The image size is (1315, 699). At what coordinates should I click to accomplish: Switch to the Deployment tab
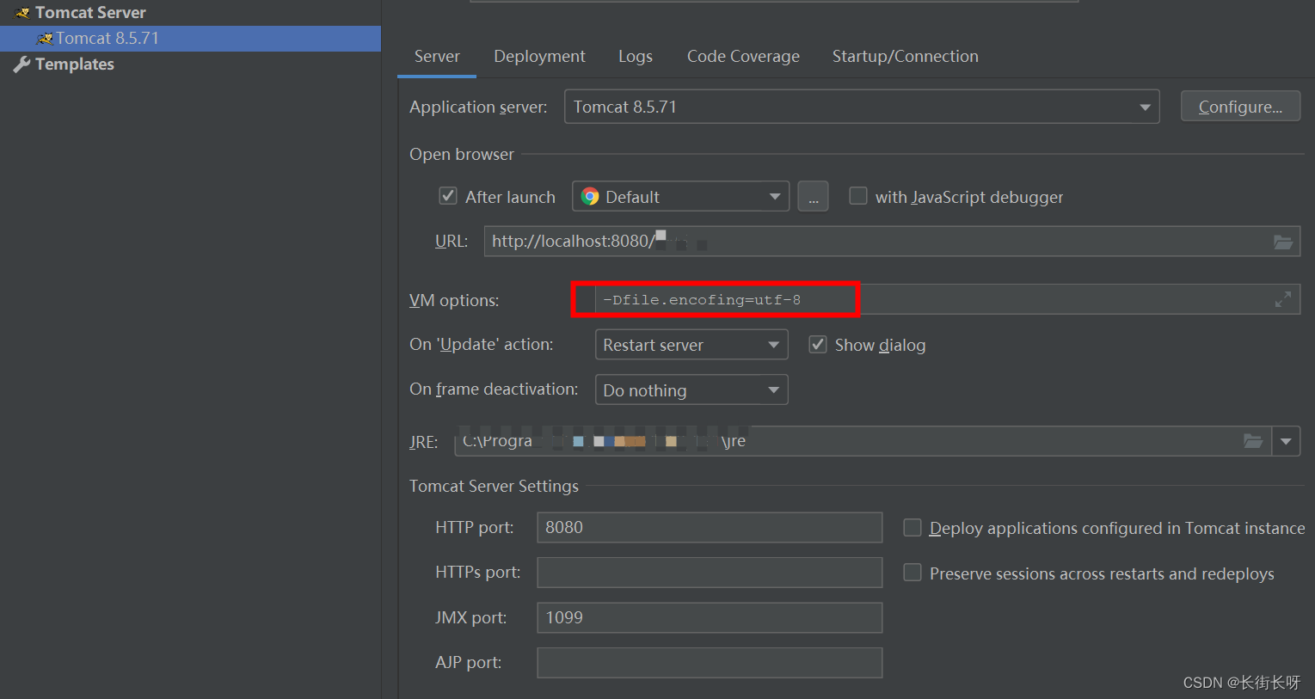pos(539,56)
